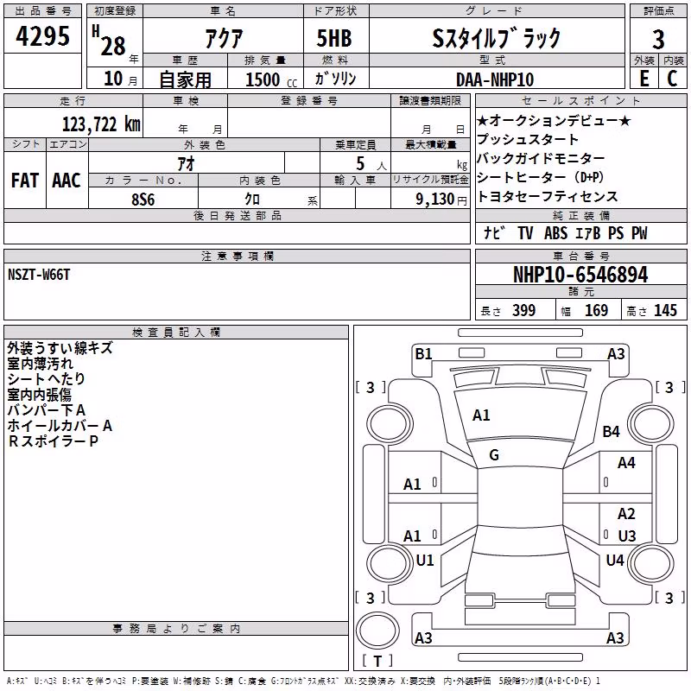Select dent mark U3 on the diagram
This screenshot has width=691, height=691.
tap(627, 536)
